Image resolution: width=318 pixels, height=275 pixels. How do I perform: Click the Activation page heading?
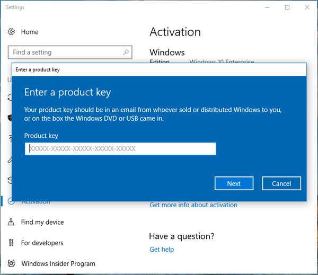point(175,32)
